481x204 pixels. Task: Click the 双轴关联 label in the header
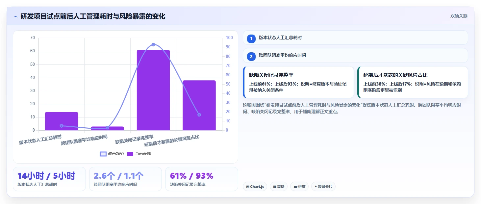point(459,16)
